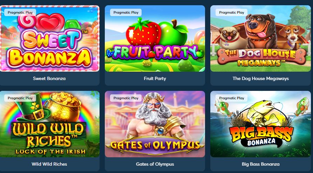Launch The Dog House Megaways thumbnail

[260, 38]
